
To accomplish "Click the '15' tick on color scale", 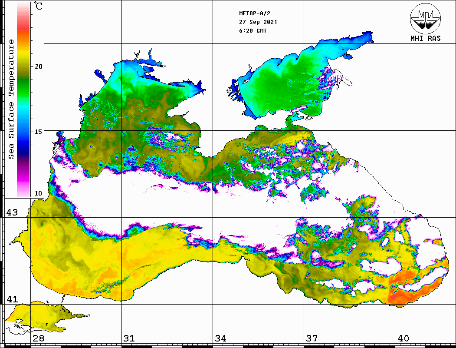I will coord(38,132).
